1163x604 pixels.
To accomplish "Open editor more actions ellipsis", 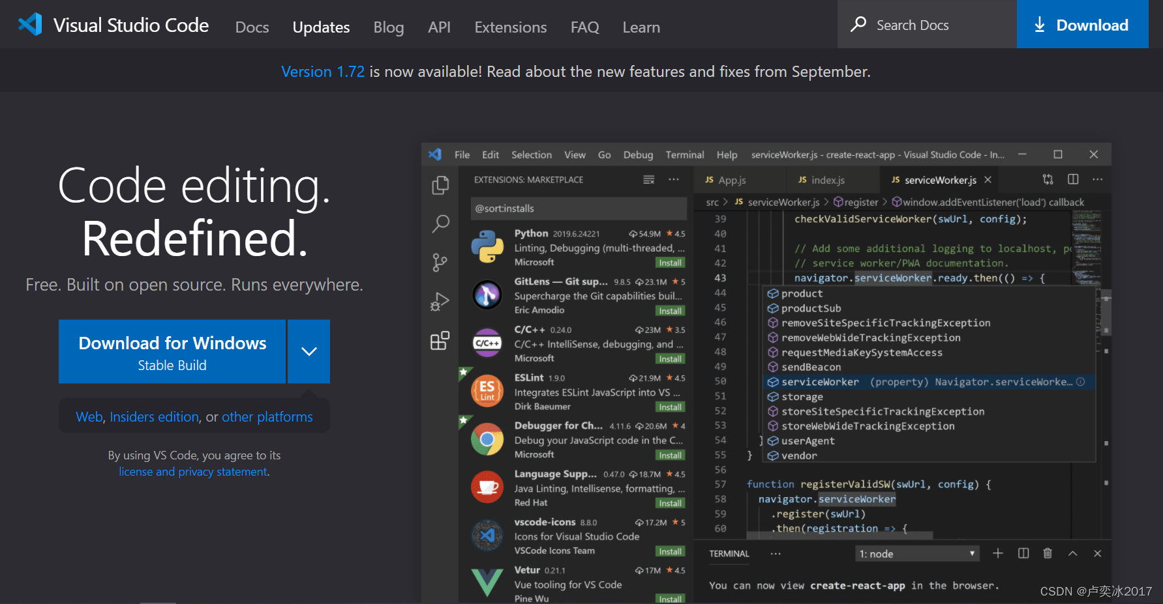I will 1098,179.
